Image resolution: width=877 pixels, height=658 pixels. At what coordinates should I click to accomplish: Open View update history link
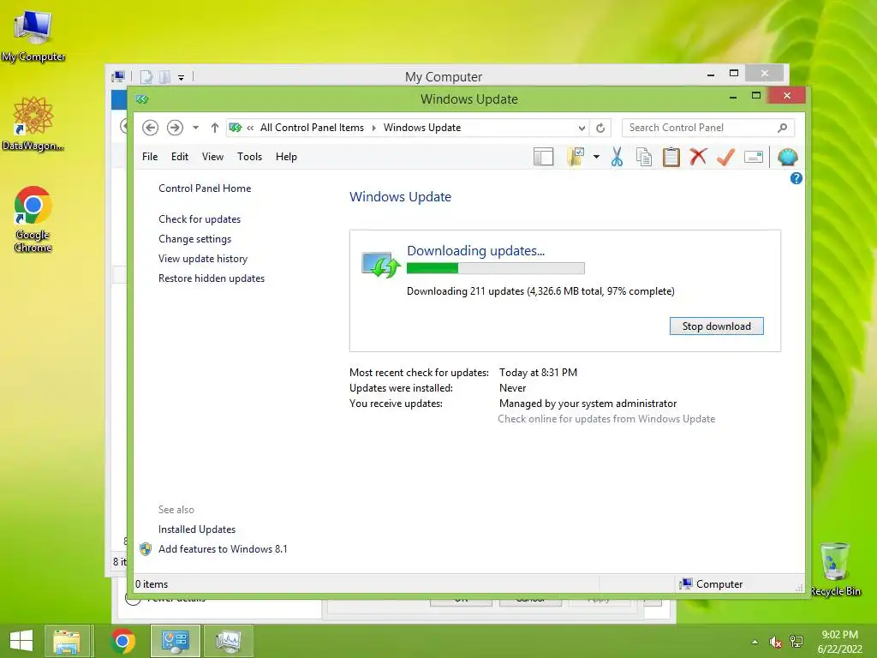tap(203, 259)
